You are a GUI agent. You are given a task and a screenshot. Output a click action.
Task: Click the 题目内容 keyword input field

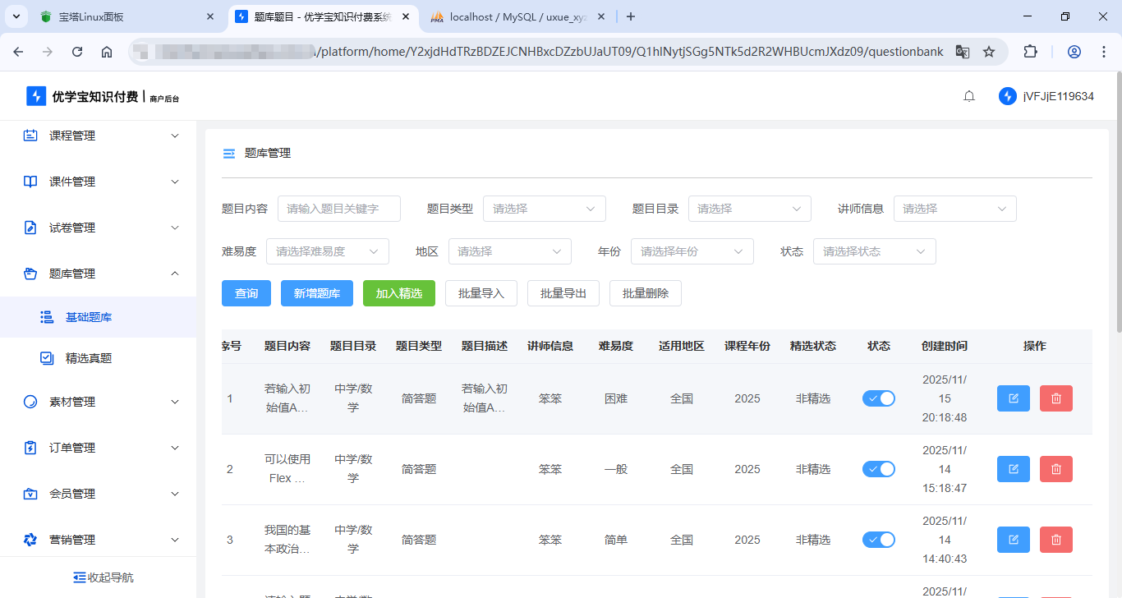click(x=338, y=209)
